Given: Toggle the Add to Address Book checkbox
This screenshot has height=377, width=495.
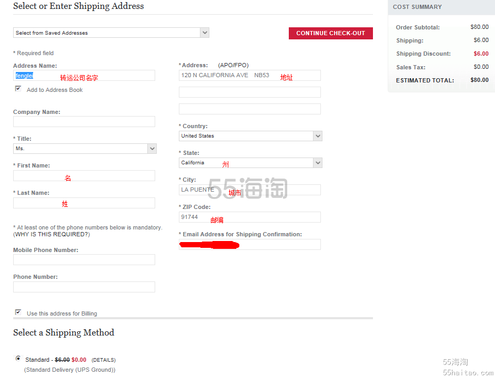Looking at the screenshot, I should pyautogui.click(x=18, y=89).
